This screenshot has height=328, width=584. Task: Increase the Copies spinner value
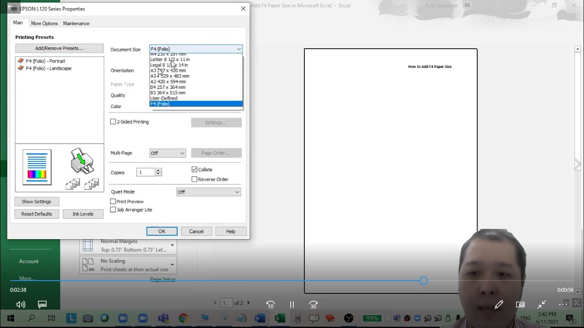click(x=158, y=170)
